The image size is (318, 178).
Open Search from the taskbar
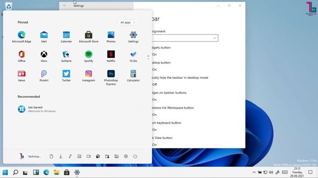click(x=15, y=173)
